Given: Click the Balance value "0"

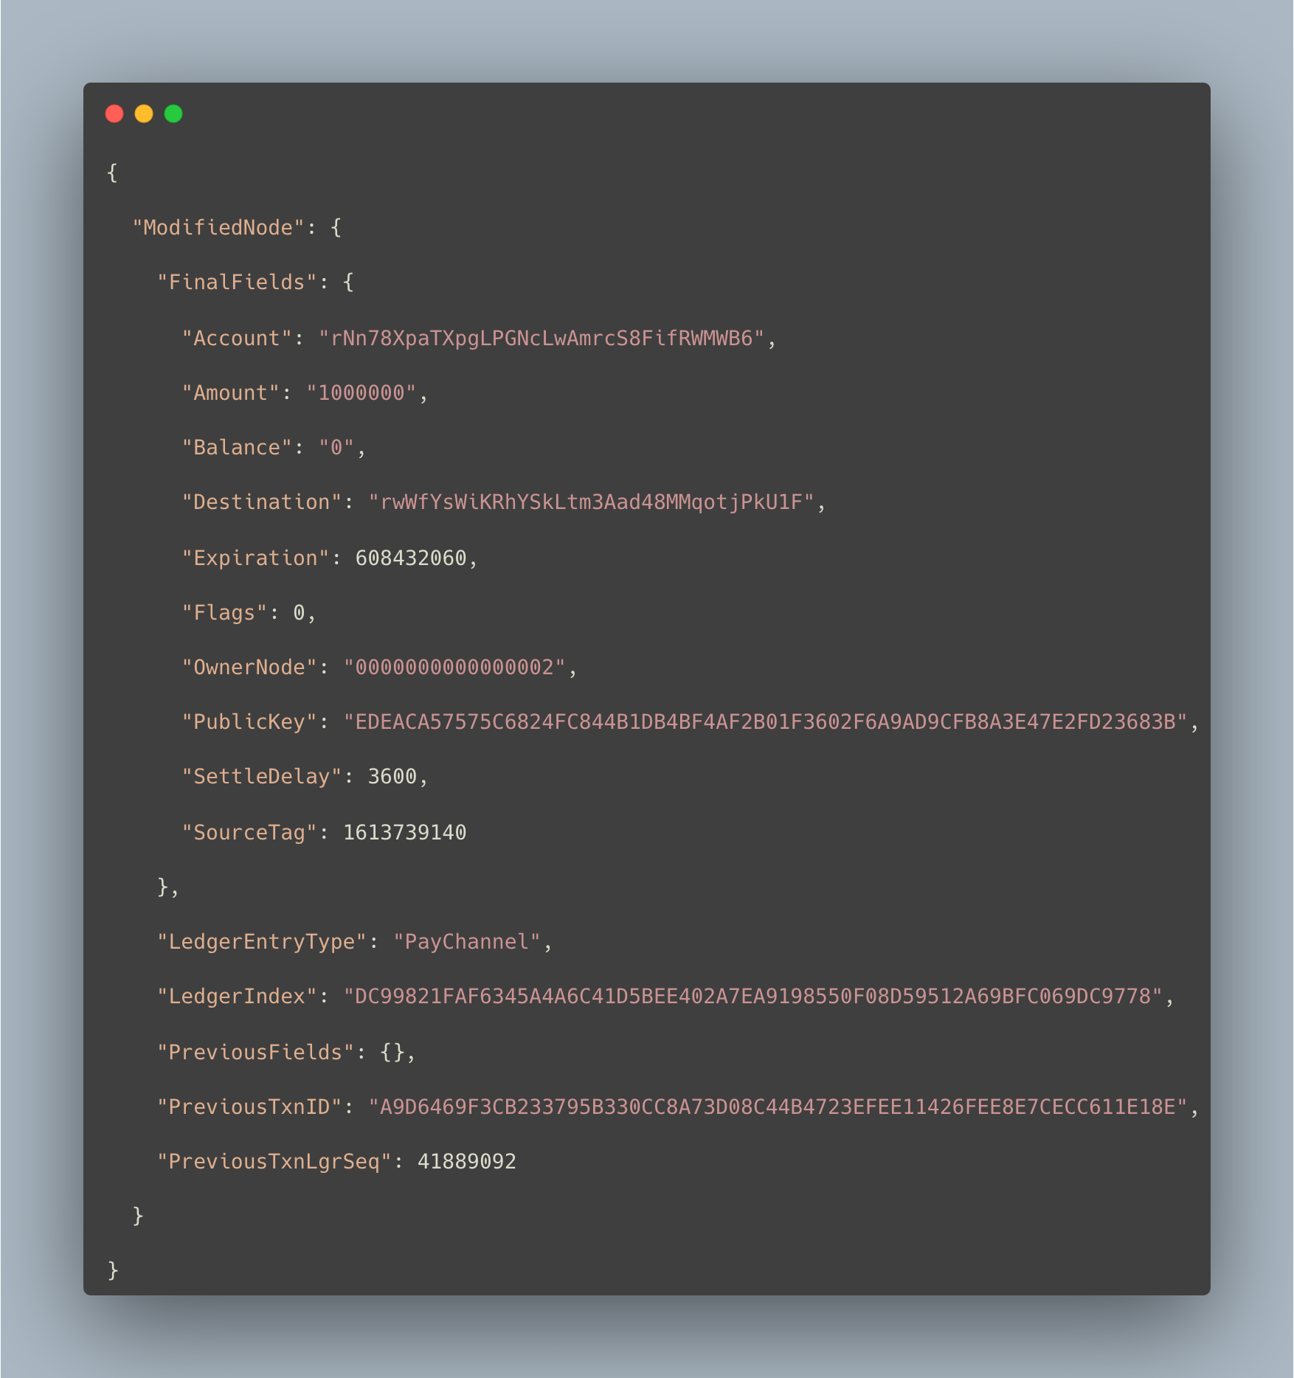Looking at the screenshot, I should click(x=336, y=447).
